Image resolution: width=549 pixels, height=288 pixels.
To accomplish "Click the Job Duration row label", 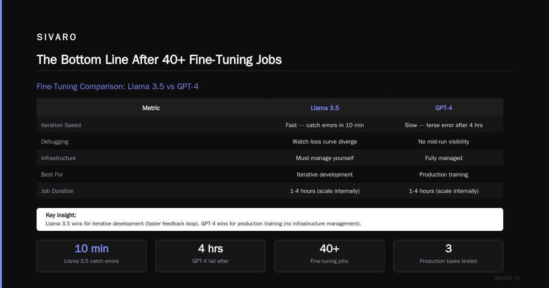I will point(57,191).
